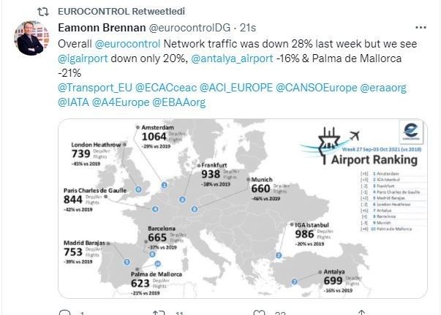Select the @CANSOEurope mention
This screenshot has height=315, width=441.
click(x=317, y=87)
